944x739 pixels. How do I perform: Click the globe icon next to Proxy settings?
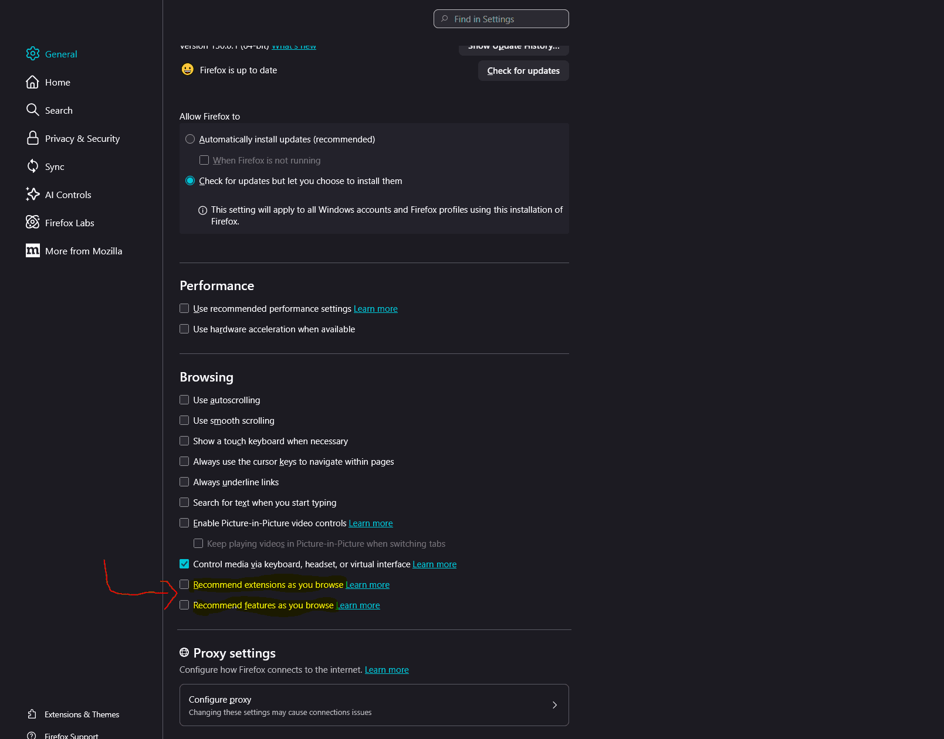pyautogui.click(x=184, y=653)
